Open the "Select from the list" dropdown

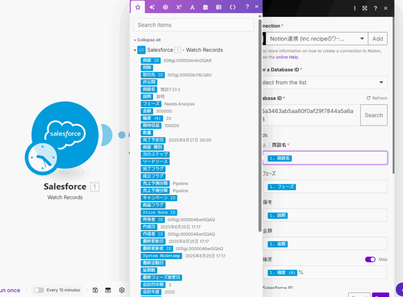(324, 83)
